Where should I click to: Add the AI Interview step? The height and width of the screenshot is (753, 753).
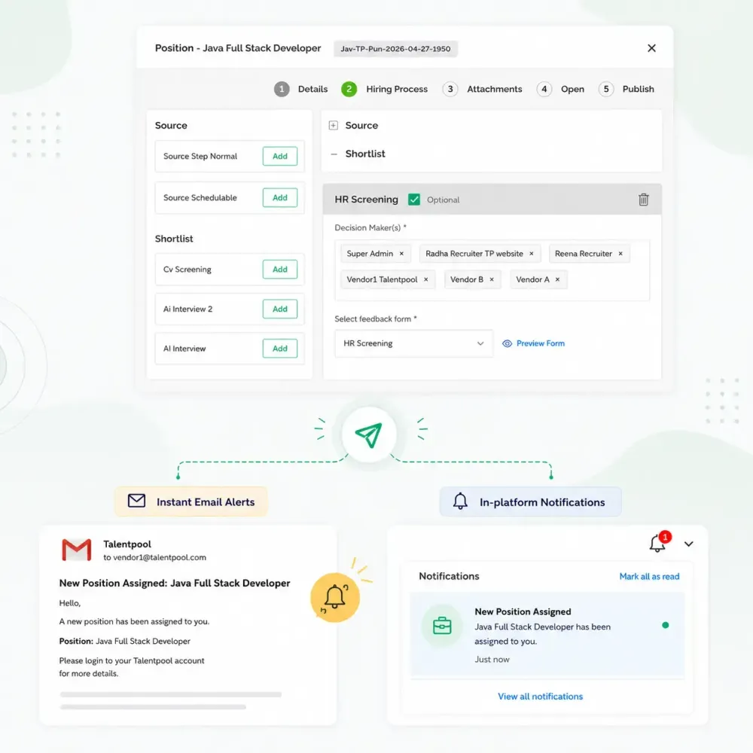pos(280,349)
